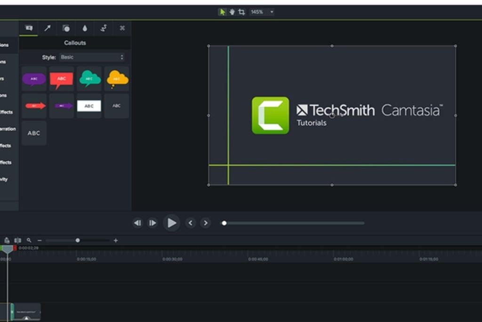
Task: Click the timeline zoom magnifier icon
Action: [29, 240]
